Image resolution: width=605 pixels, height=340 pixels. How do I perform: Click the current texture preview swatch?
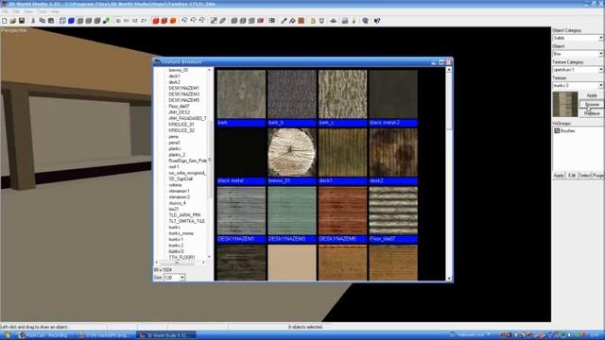[x=565, y=104]
